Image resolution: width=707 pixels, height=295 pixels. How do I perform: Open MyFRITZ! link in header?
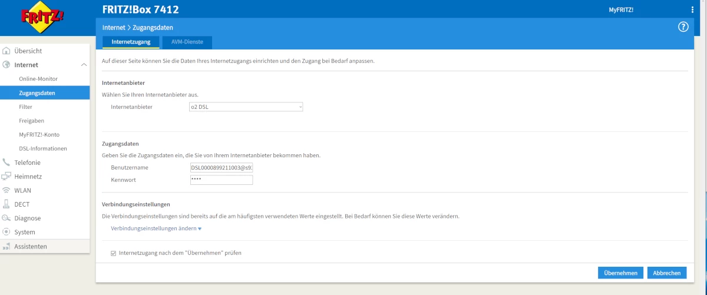tap(620, 9)
